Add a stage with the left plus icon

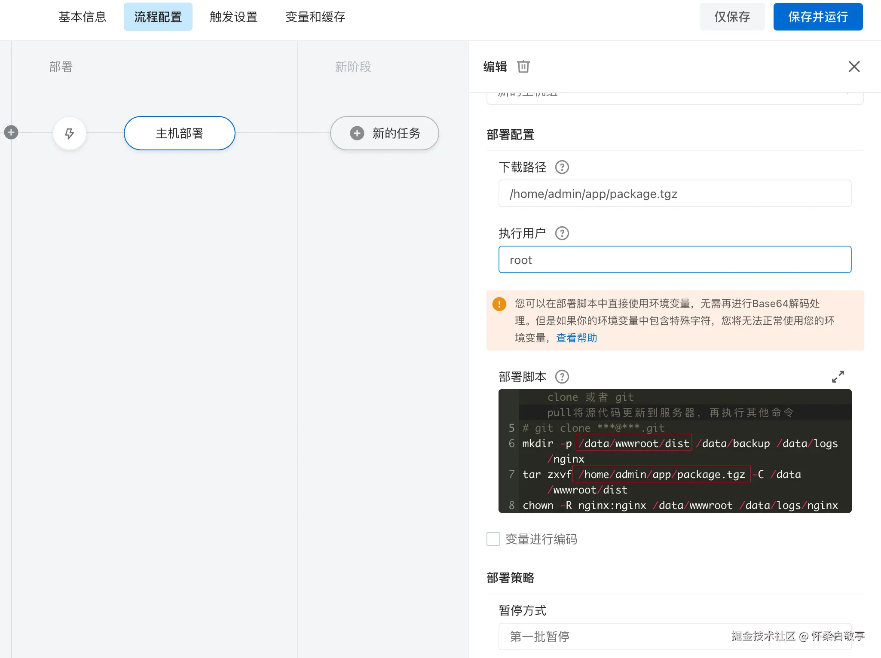[11, 132]
